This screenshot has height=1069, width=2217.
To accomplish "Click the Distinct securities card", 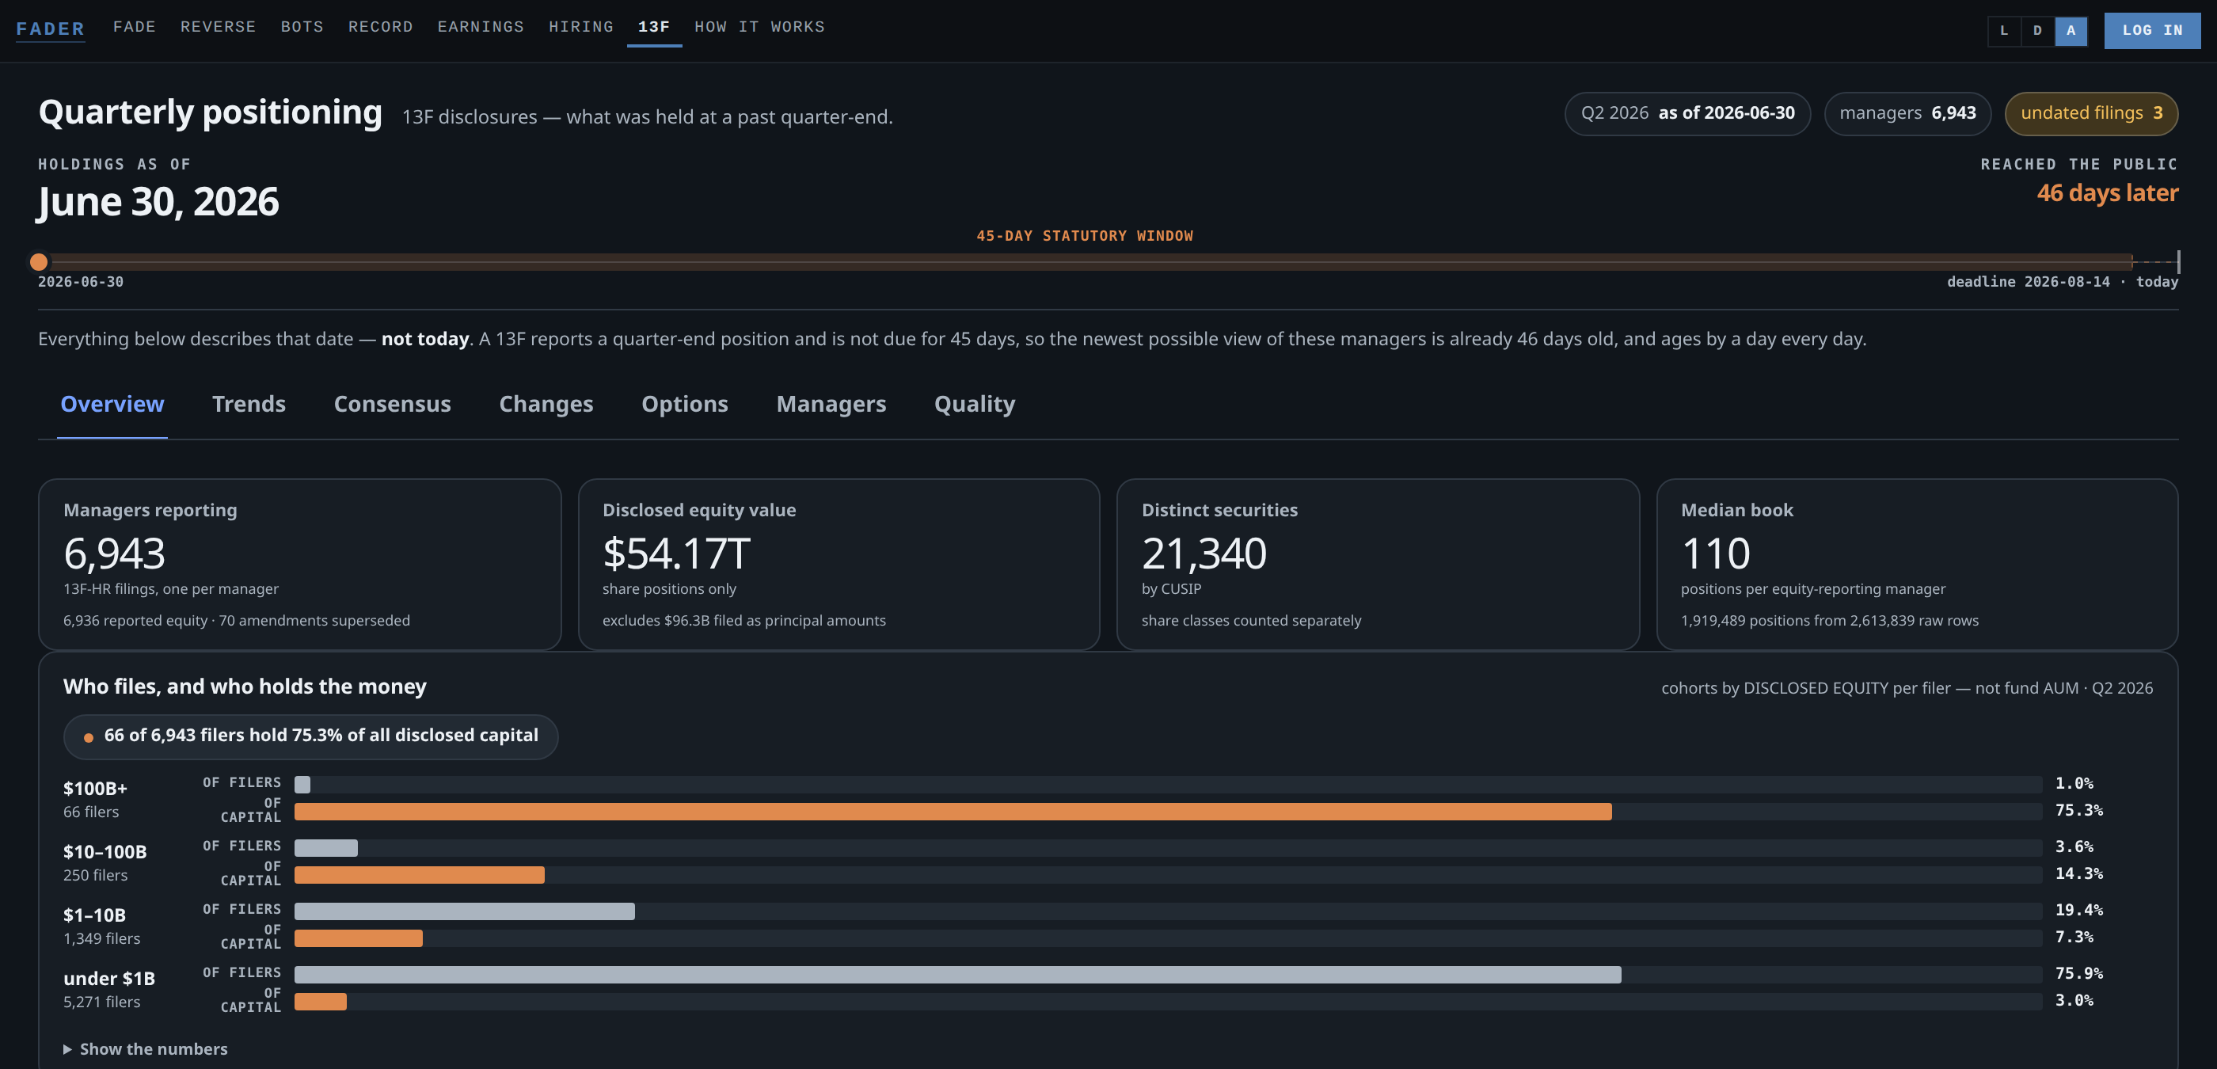I will coord(1378,565).
